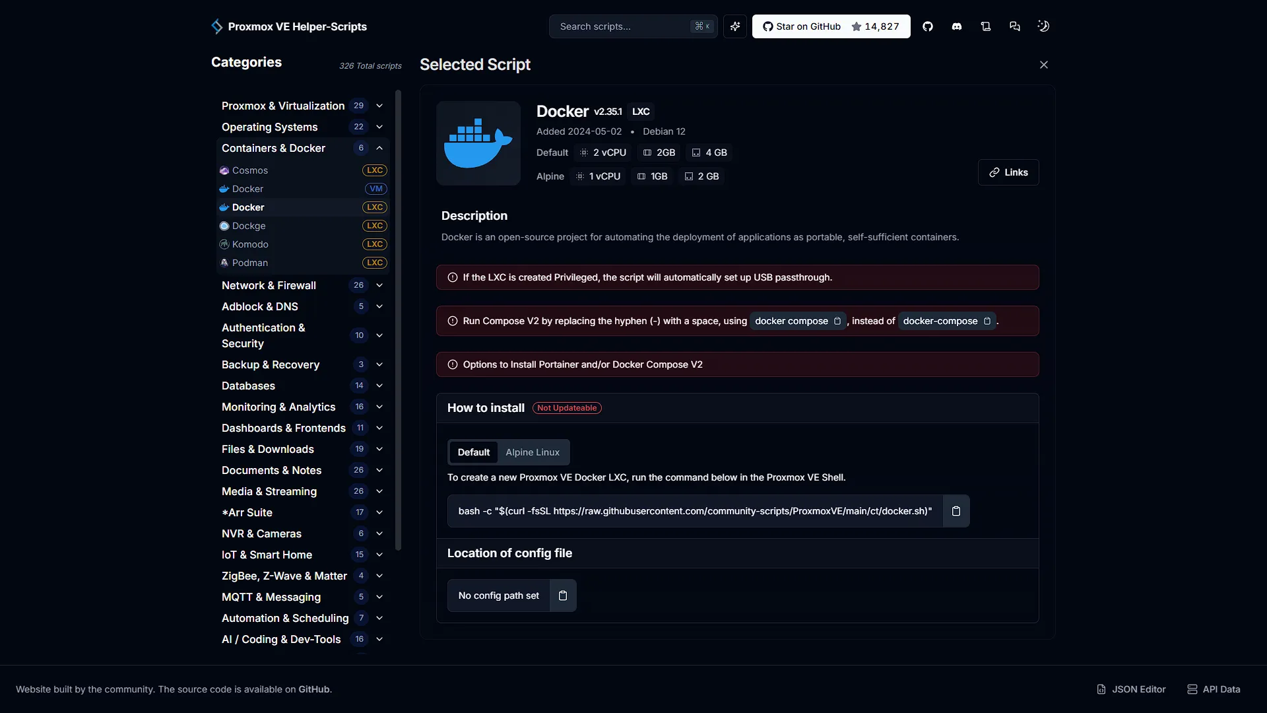Click the v2.35.1 version label
This screenshot has height=713, width=1267.
(x=608, y=112)
